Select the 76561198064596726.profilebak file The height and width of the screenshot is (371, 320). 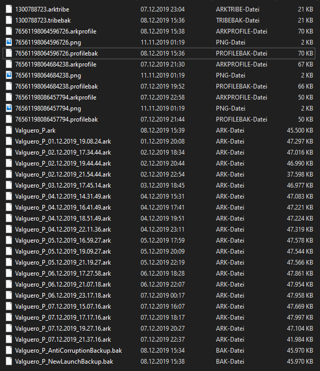click(56, 53)
